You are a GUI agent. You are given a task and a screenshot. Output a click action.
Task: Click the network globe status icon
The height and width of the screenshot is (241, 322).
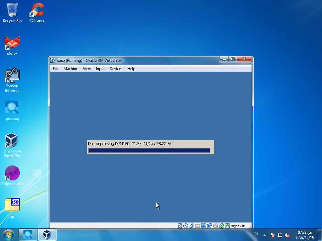221,226
